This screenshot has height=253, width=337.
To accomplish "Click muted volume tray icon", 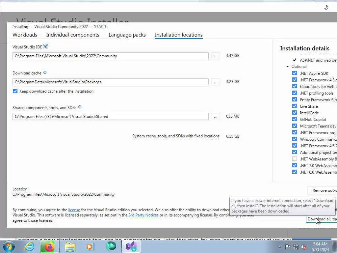I will point(304,247).
